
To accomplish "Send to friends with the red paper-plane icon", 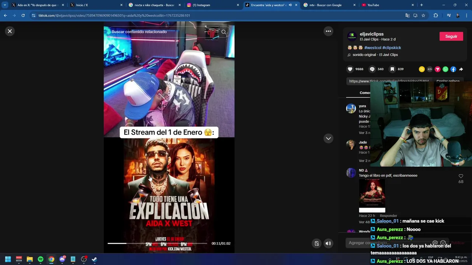I will click(438, 69).
